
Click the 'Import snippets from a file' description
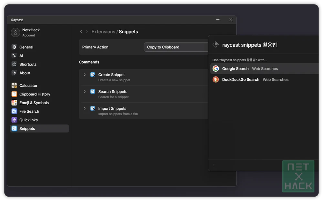[118, 114]
